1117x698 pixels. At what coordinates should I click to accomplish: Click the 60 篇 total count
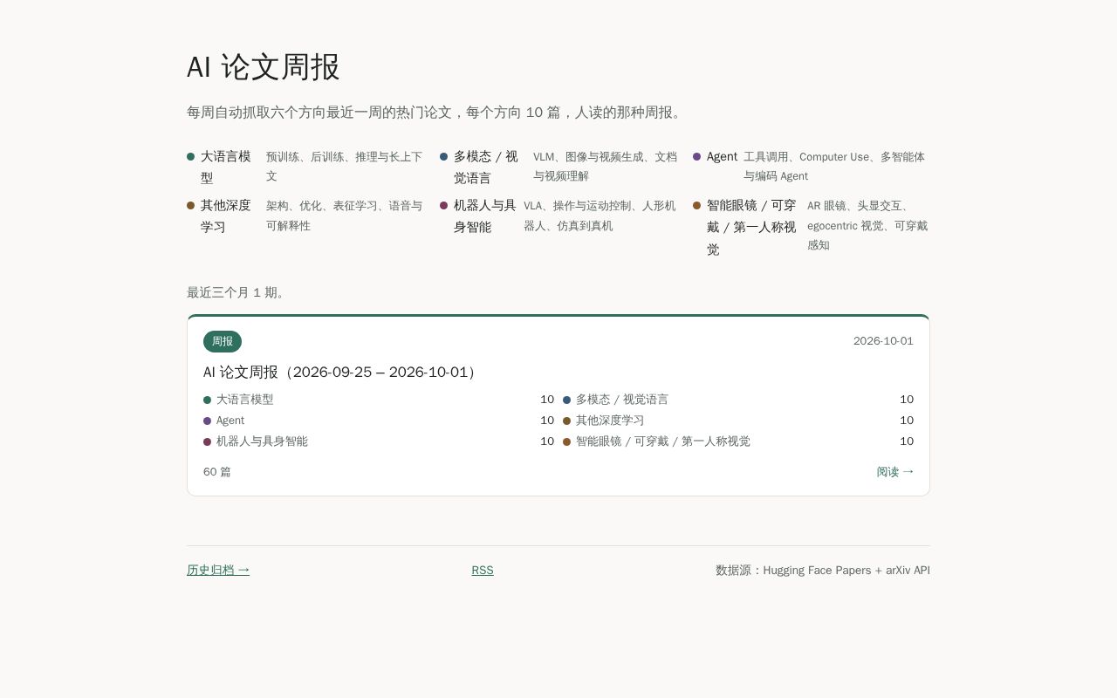click(217, 472)
